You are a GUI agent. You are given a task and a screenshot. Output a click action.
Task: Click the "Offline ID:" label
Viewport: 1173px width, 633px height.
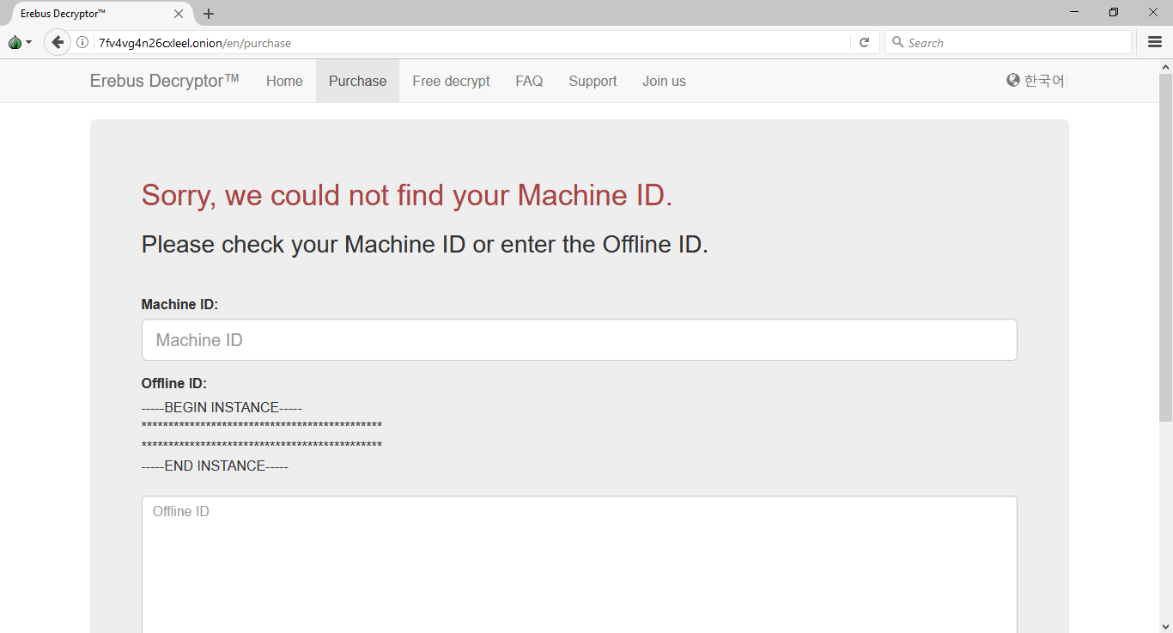(x=174, y=383)
